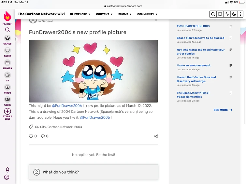
Task: Open the post's profile picture drawing
Action: (x=94, y=71)
